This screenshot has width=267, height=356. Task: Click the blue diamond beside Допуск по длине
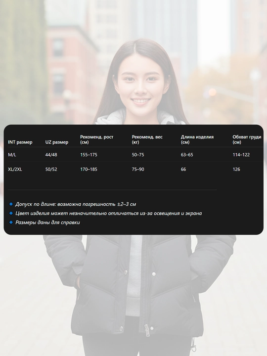pyautogui.click(x=11, y=204)
